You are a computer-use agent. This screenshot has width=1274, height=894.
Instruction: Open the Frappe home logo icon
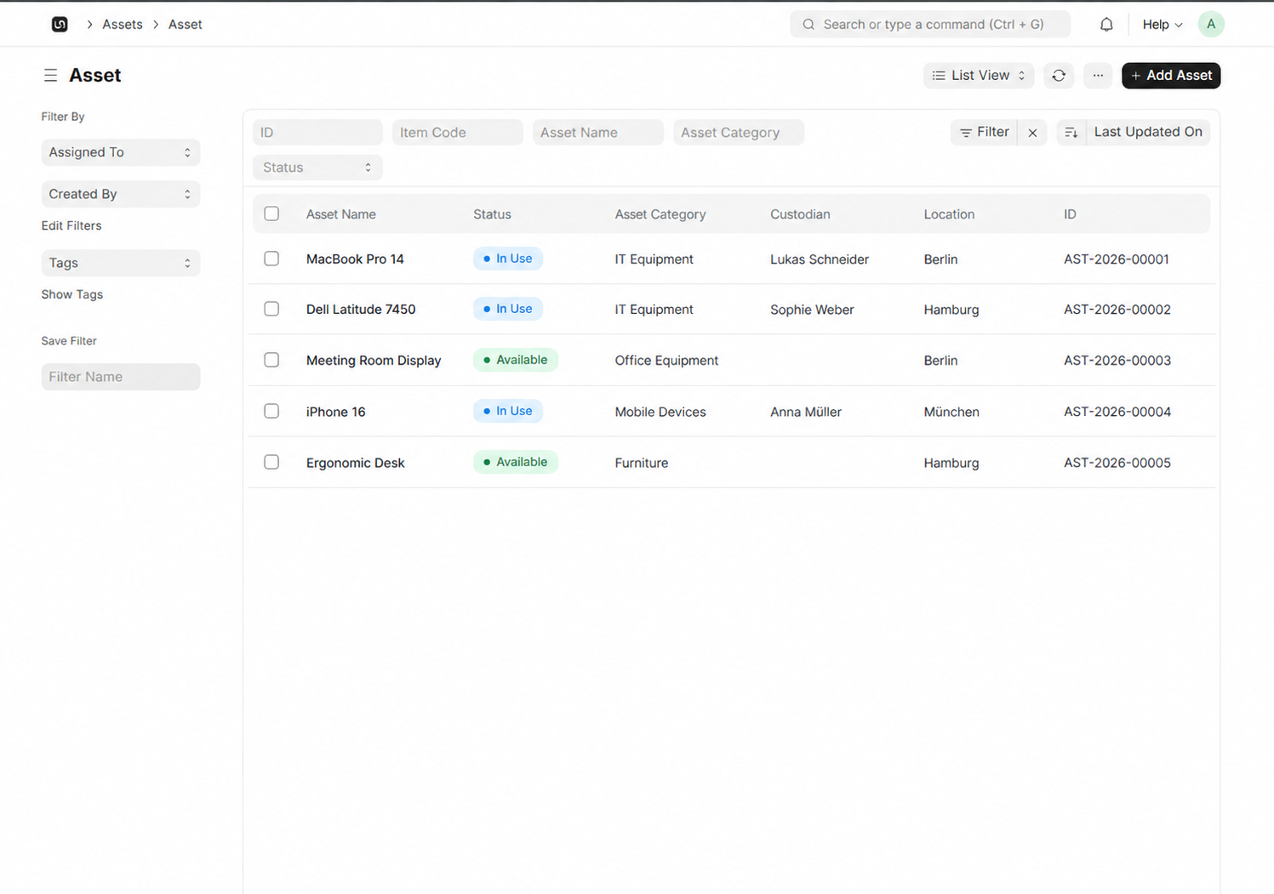click(60, 24)
